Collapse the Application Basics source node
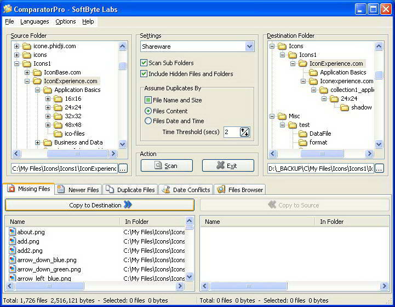 [x=38, y=90]
